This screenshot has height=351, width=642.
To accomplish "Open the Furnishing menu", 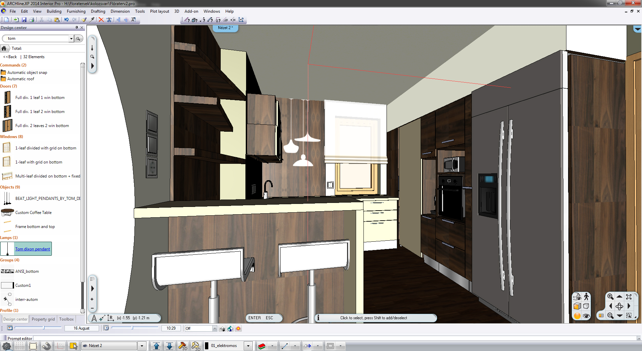I will tap(76, 11).
